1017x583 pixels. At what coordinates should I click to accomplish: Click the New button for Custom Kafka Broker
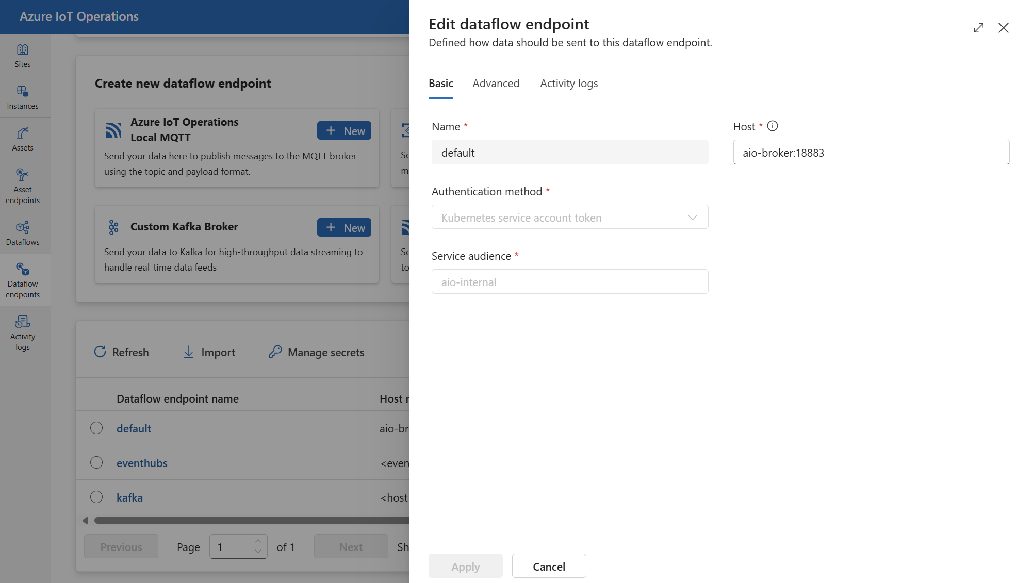click(345, 227)
